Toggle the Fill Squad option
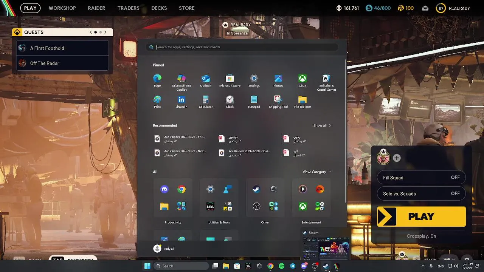The width and height of the screenshot is (484, 272). [421, 178]
